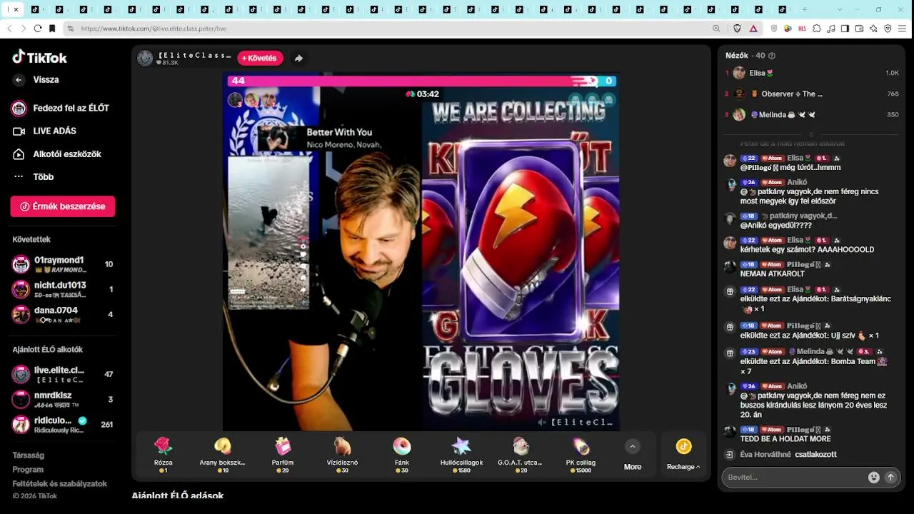Send a G.O.A.T. utca gift
This screenshot has height=514, width=914.
(x=521, y=455)
